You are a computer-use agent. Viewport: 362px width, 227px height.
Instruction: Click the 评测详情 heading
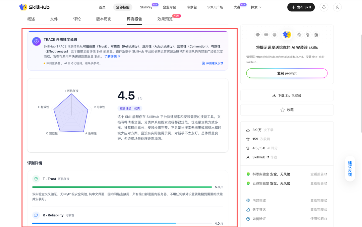coord(35,163)
